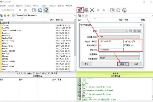The width and height of the screenshot is (153, 102).
Task: Open the arrow next to remote play icon
Action: [x=108, y=10]
